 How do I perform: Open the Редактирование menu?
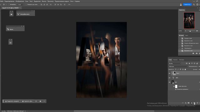(9, 1)
